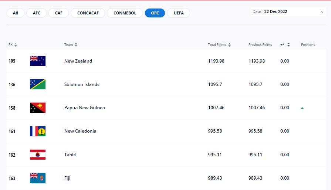Switch to the UEFA filter tab
331x190 pixels.
click(x=179, y=13)
